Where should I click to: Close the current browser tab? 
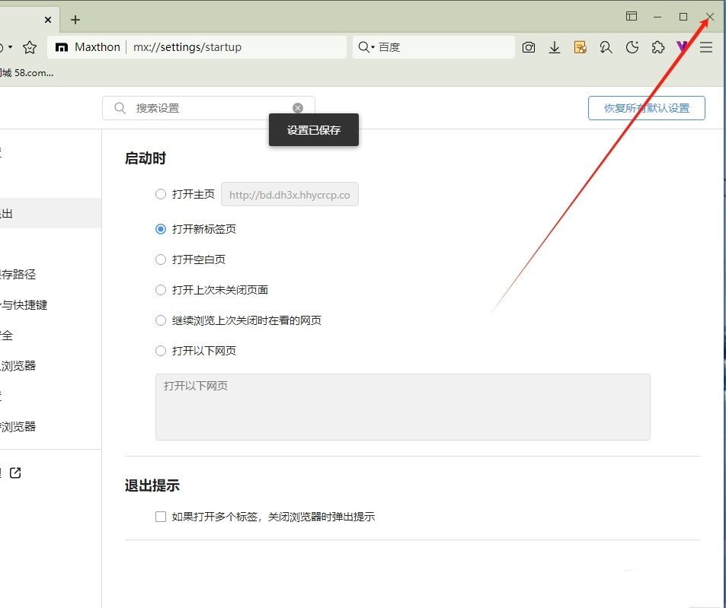tap(48, 20)
